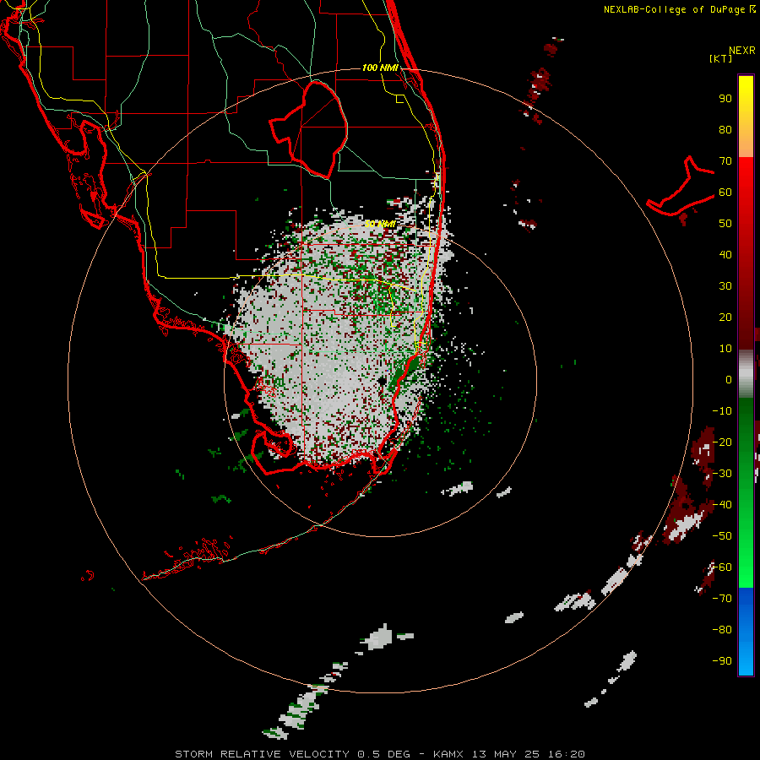Image resolution: width=760 pixels, height=760 pixels.
Task: Click the 50 value on the velocity scale
Action: pyautogui.click(x=725, y=224)
